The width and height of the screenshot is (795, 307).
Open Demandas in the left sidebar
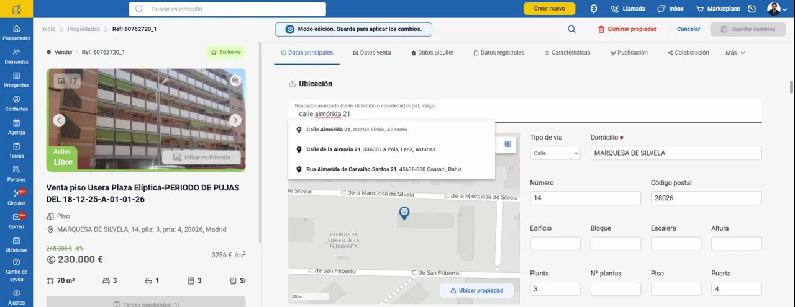tap(16, 56)
